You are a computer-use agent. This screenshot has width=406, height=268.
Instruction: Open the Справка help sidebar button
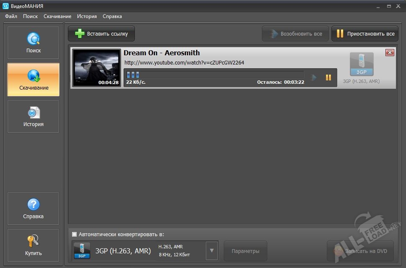[x=34, y=209]
